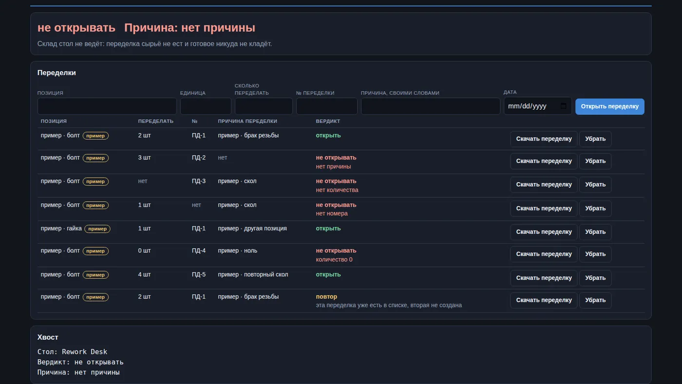Click the Причина, своими словами text field
682x384 pixels.
tap(431, 106)
